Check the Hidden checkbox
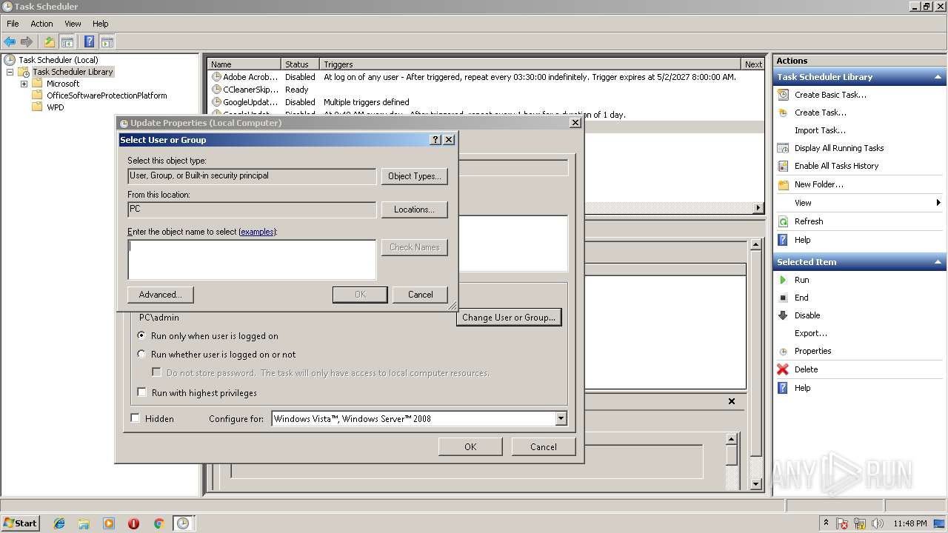The image size is (948, 533). (135, 418)
